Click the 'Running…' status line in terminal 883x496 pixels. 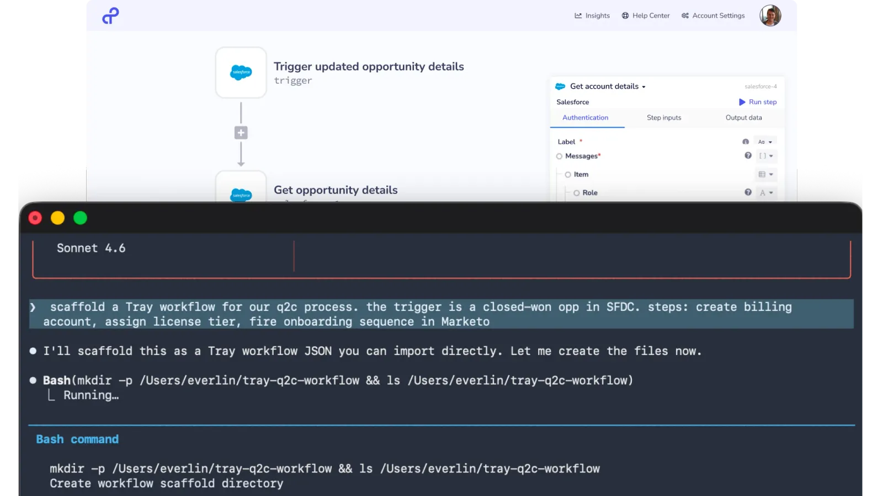tap(91, 395)
